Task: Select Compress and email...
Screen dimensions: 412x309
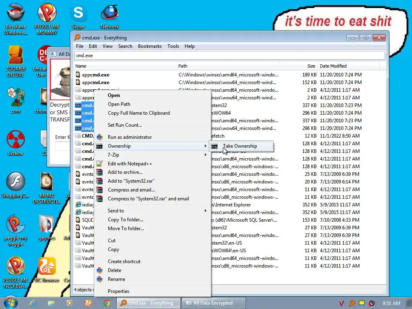Action: click(152, 190)
